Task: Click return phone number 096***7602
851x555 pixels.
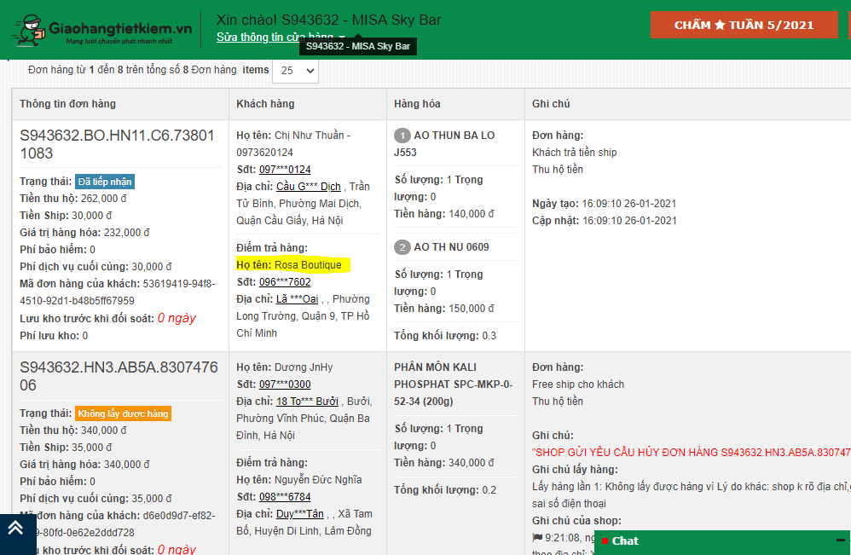Action: click(x=285, y=282)
